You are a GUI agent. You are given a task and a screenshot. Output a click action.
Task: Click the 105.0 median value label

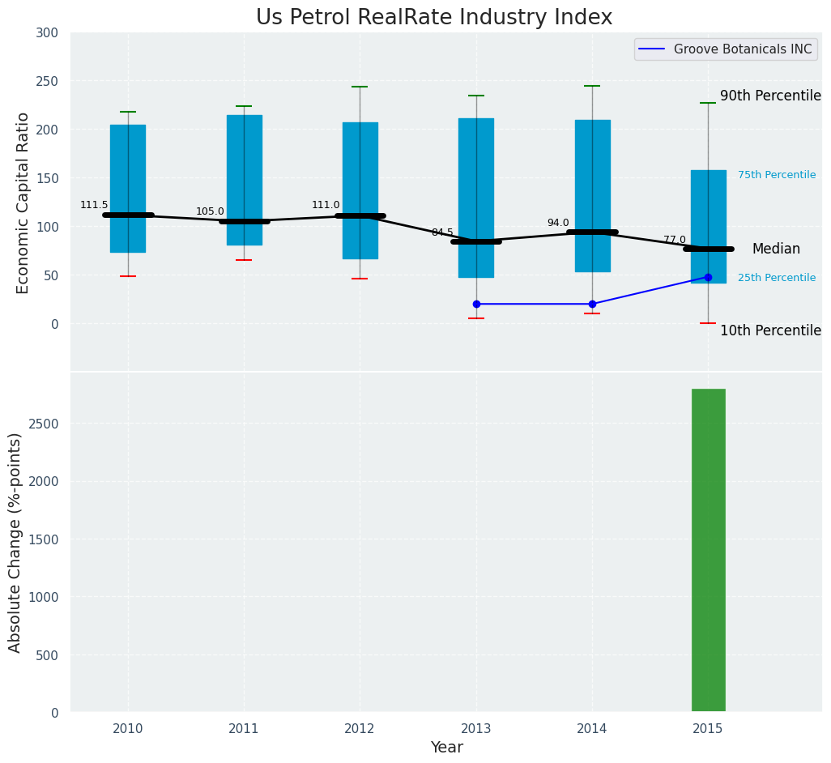click(x=210, y=211)
